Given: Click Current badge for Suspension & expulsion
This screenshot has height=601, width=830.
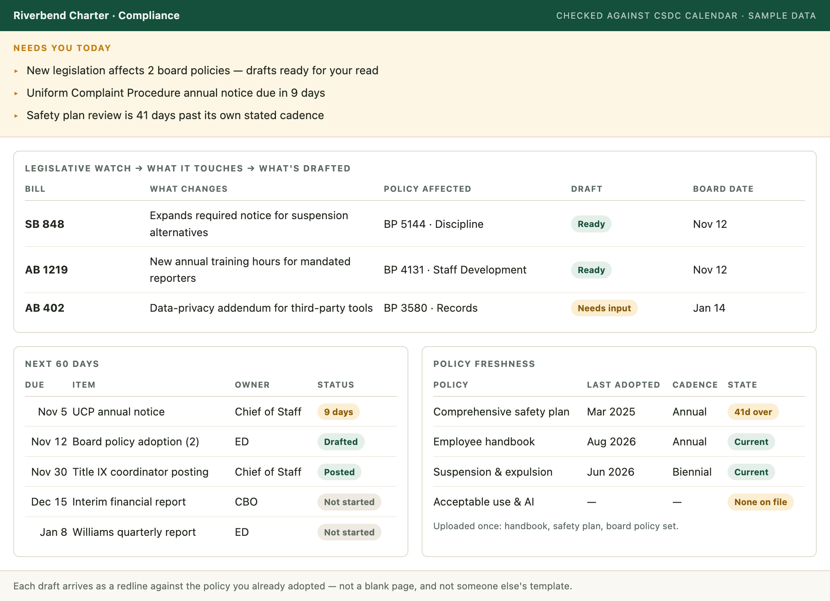Looking at the screenshot, I should 751,472.
